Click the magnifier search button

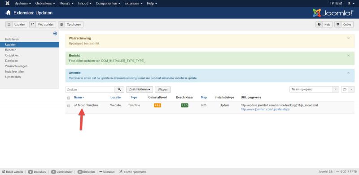pyautogui.click(x=119, y=90)
